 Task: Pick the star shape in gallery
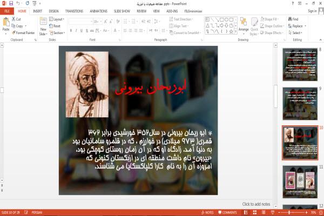pyautogui.click(x=231, y=32)
